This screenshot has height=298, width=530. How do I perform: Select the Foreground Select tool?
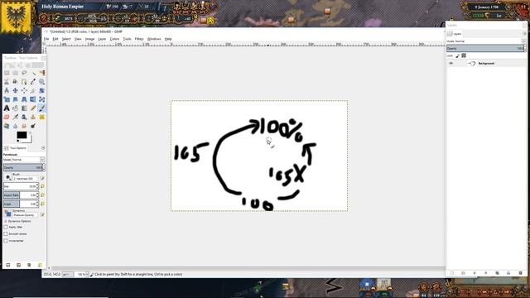point(16,82)
